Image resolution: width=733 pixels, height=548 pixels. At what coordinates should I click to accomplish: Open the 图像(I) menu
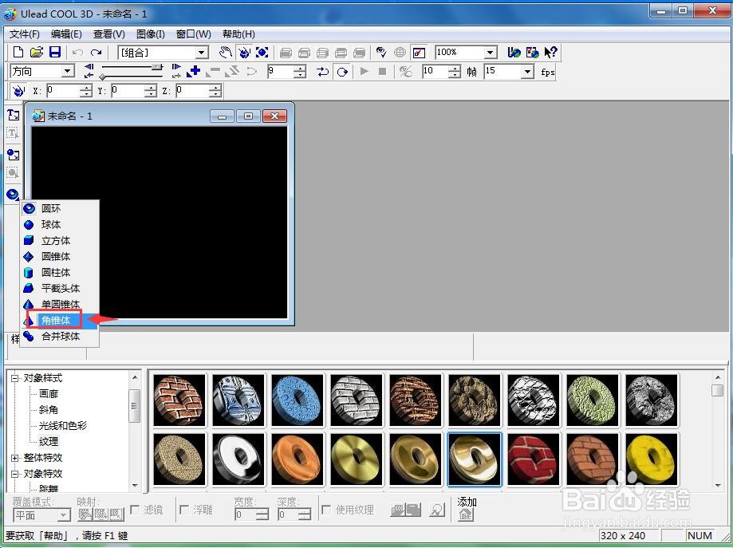(151, 34)
